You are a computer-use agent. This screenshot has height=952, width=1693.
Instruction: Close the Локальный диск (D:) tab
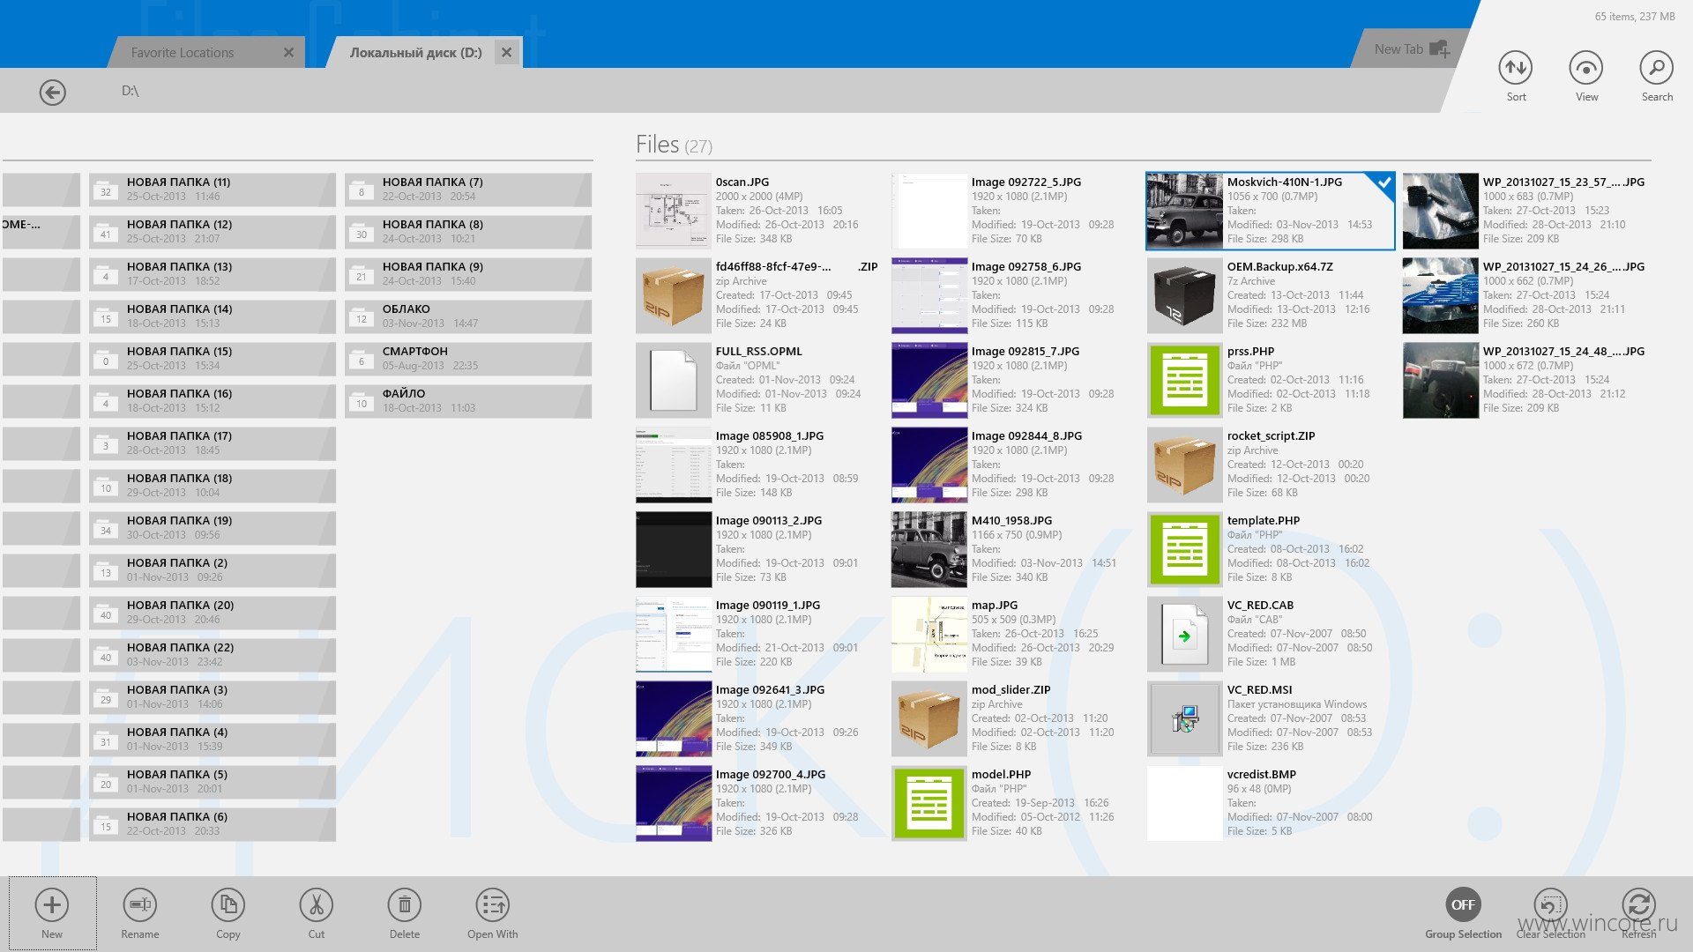[506, 53]
